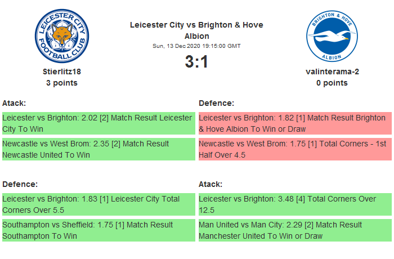The height and width of the screenshot is (259, 394).
Task: Click the Leicester City club crest
Action: point(62,37)
